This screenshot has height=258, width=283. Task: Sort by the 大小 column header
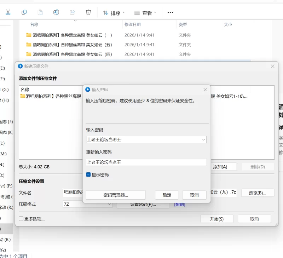(x=228, y=24)
